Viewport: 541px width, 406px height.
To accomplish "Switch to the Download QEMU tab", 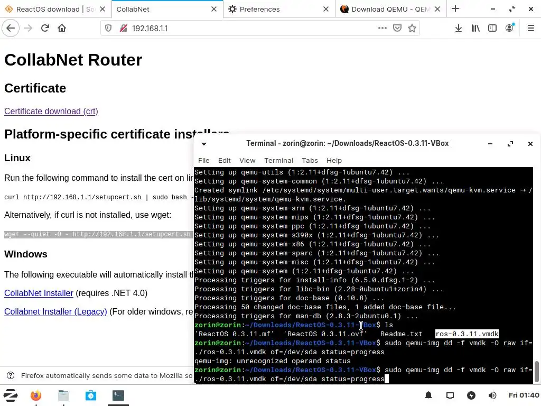I will point(390,9).
